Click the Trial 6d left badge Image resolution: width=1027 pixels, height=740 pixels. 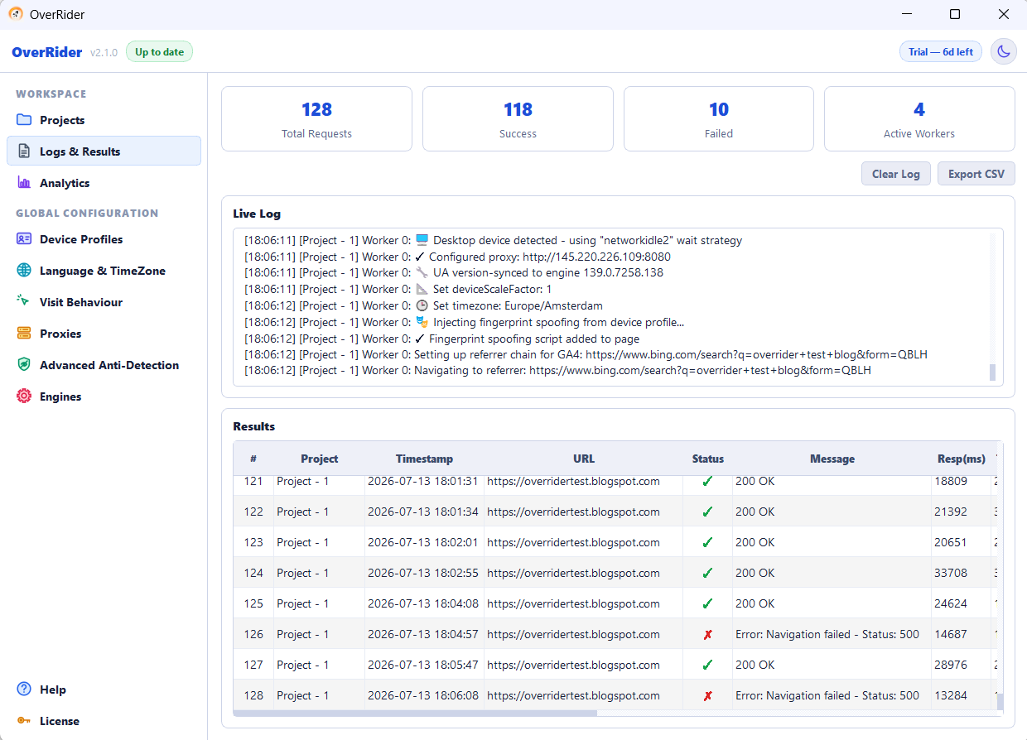[x=941, y=51]
